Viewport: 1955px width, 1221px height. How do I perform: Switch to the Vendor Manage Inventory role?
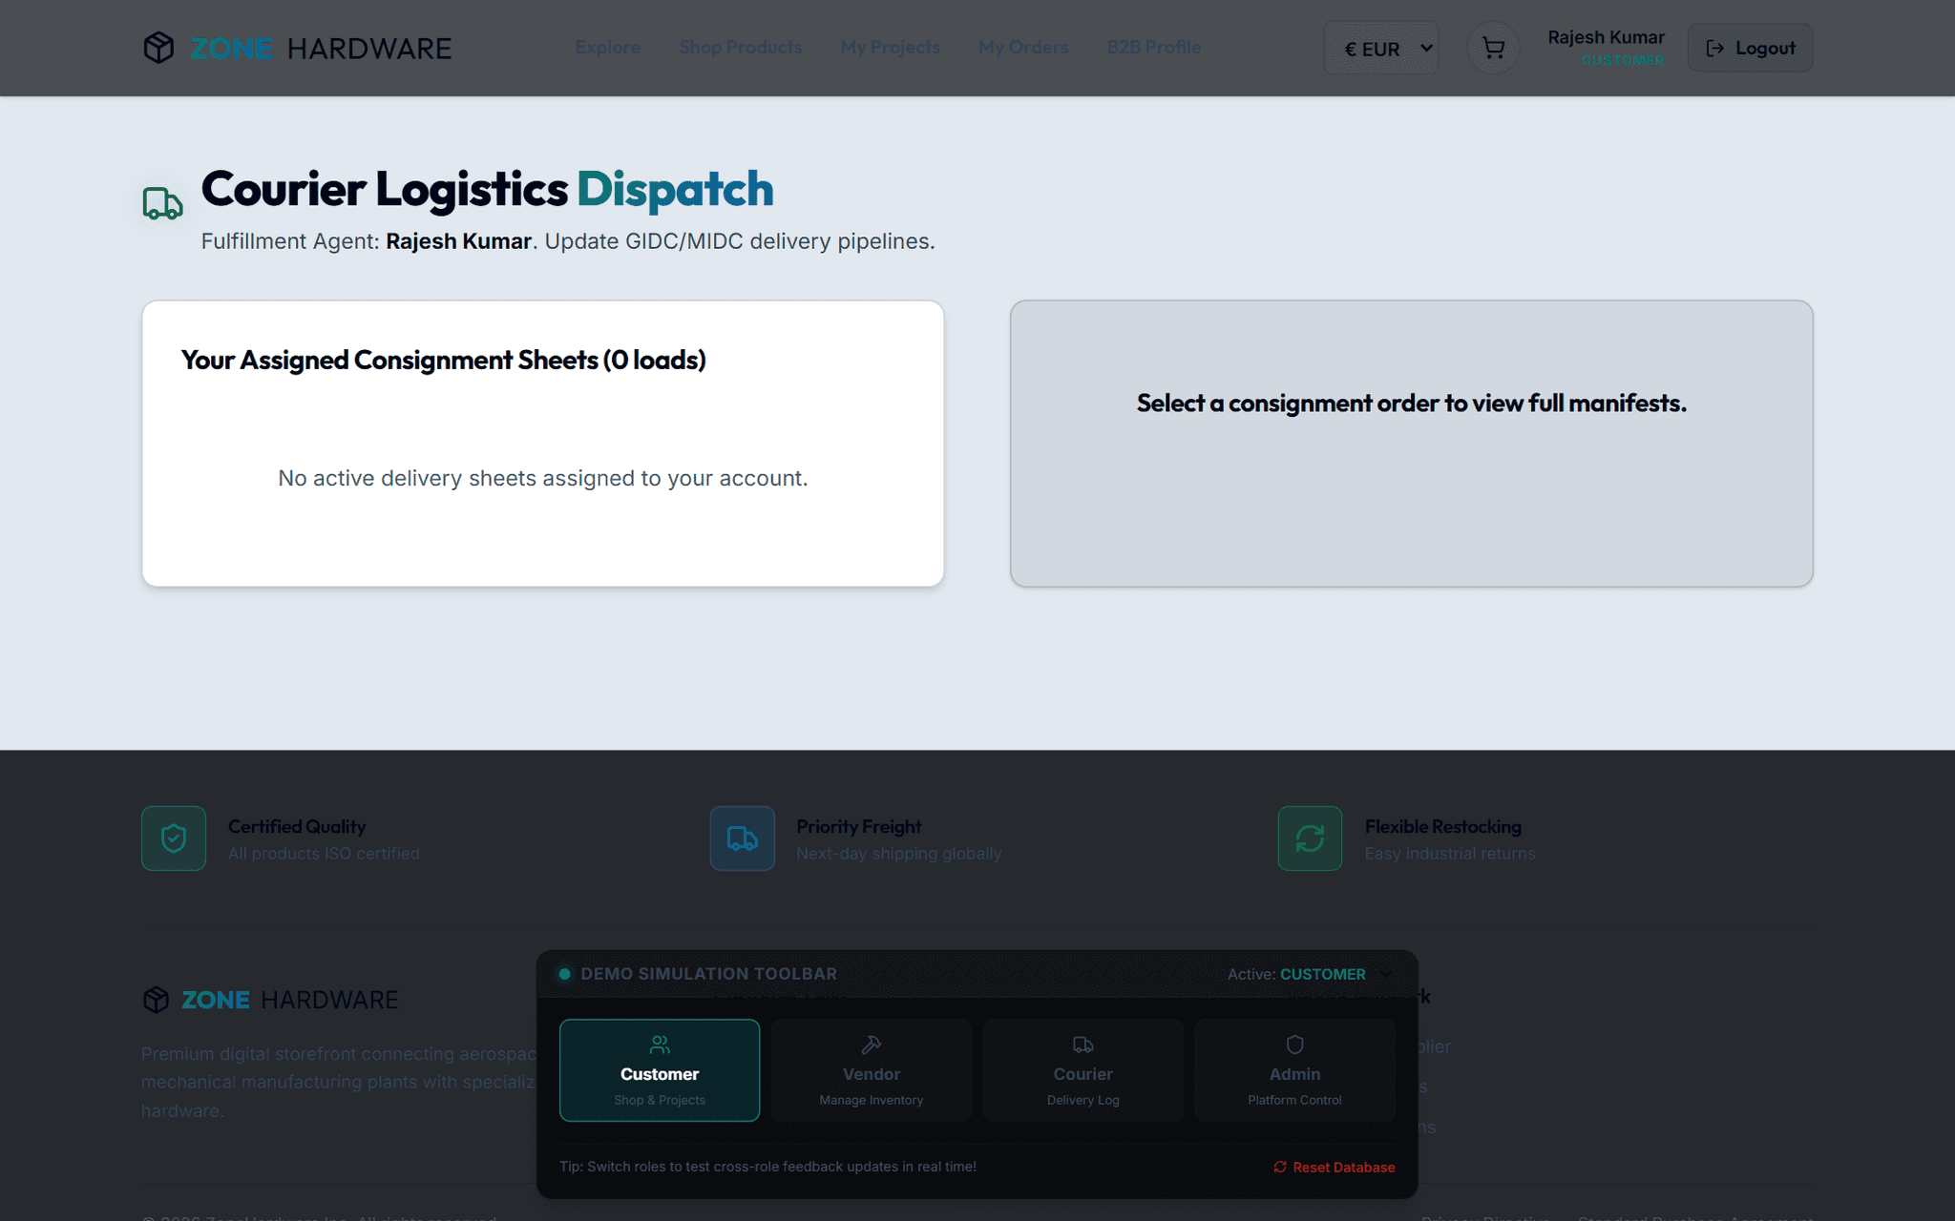pos(871,1070)
